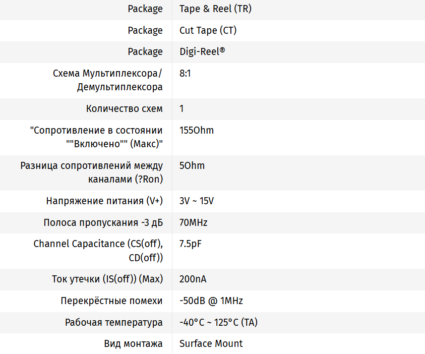Click the 5Ohm channel difference value

pyautogui.click(x=192, y=165)
